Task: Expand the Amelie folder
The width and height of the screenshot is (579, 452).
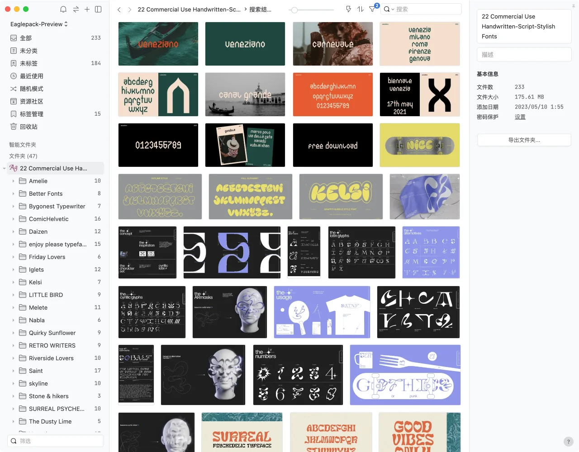Action: [x=13, y=181]
